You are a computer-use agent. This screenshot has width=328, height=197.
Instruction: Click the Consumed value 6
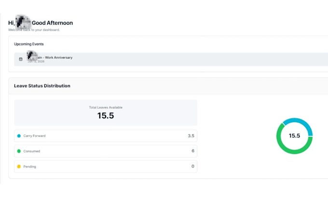193,151
